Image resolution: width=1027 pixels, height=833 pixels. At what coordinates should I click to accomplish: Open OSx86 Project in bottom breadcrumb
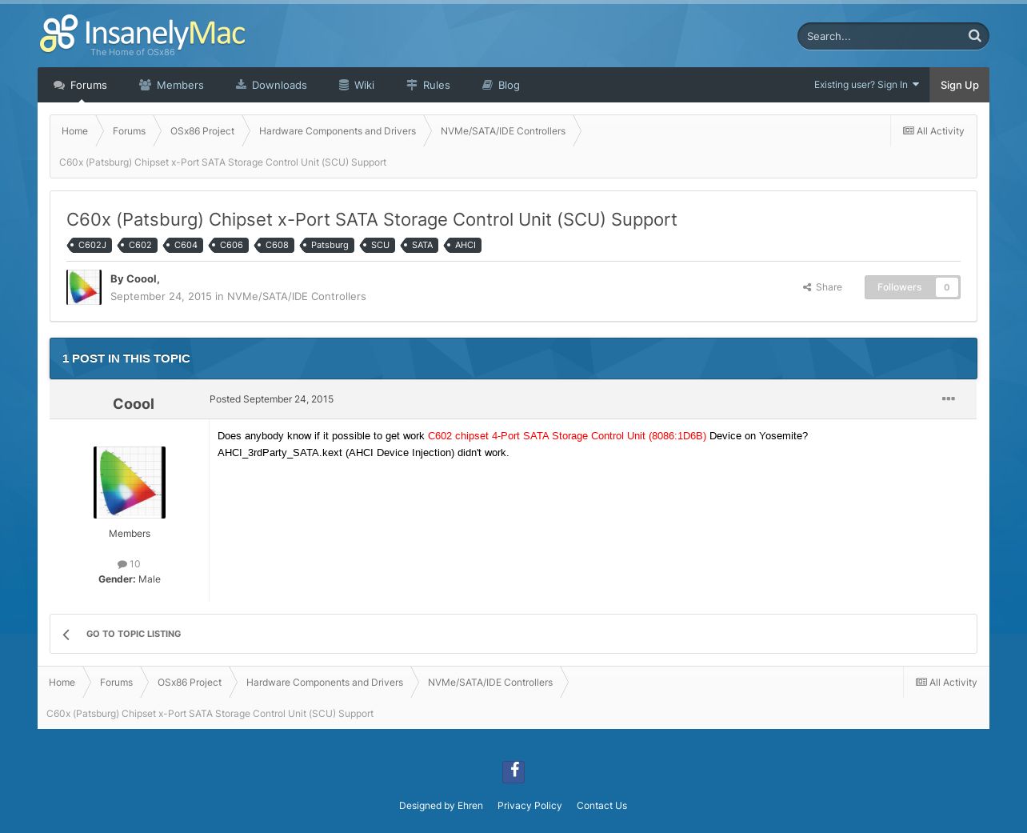tap(190, 683)
